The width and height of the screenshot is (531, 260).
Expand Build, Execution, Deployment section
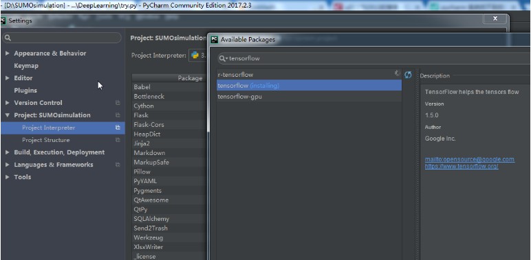pos(8,152)
